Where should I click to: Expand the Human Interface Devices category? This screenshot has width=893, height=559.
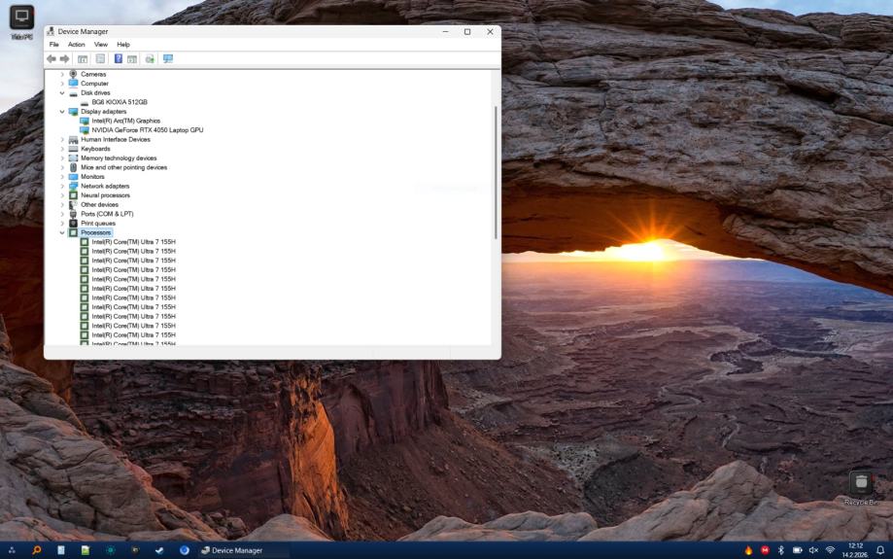(62, 140)
